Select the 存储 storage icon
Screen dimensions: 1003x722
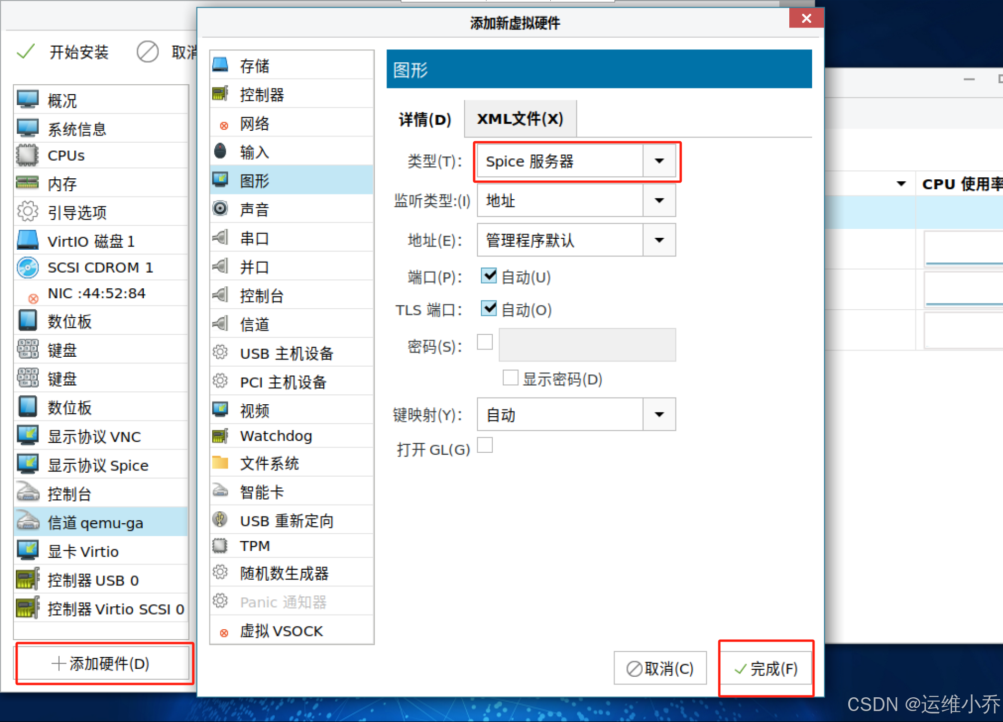(220, 65)
